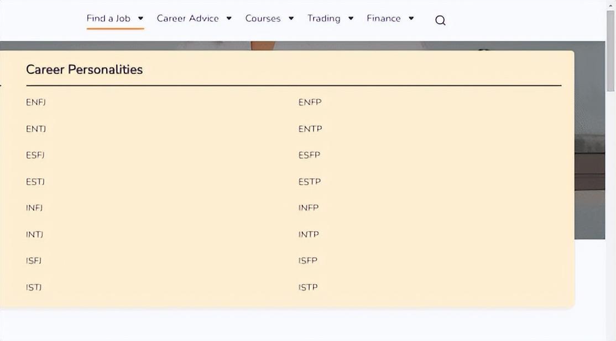Select the Trading menu item
Screen dimensions: 616x341
point(323,19)
